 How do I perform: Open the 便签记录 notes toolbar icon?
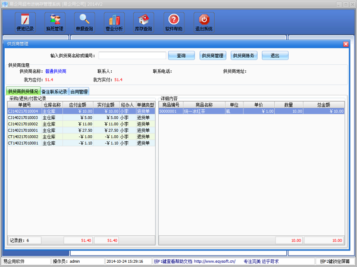[25, 22]
